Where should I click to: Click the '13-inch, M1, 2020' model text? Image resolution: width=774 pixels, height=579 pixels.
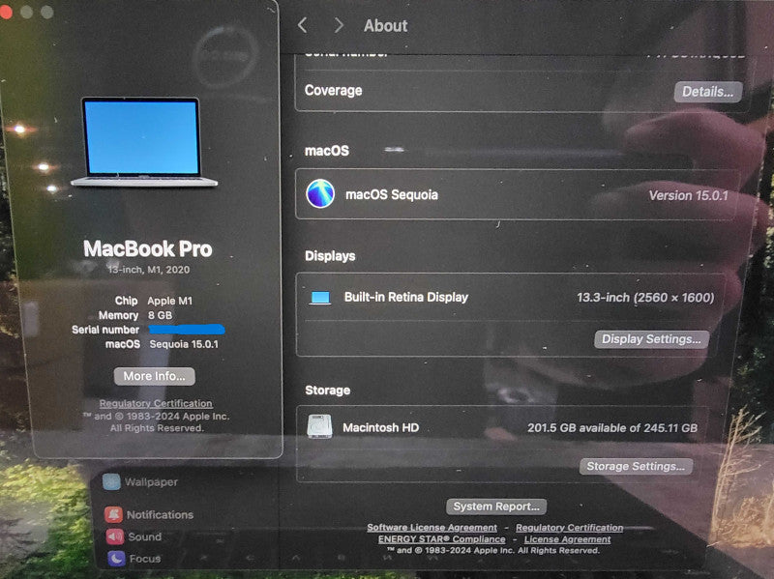[x=149, y=270]
